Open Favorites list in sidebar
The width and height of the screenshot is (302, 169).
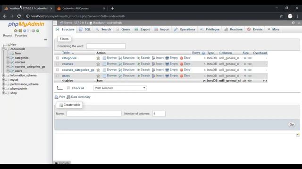pos(21,36)
